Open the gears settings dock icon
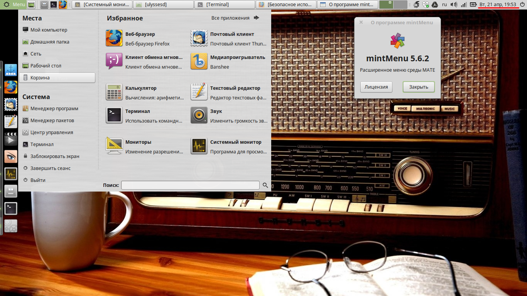This screenshot has width=527, height=296. [11, 226]
